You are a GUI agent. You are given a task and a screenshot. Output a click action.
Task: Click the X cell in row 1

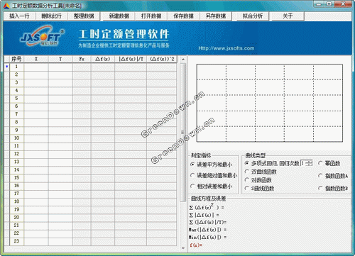pos(36,67)
